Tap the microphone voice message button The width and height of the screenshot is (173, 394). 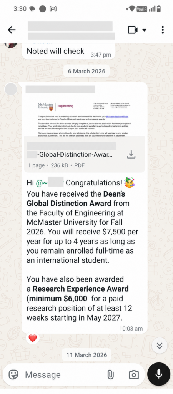158,374
